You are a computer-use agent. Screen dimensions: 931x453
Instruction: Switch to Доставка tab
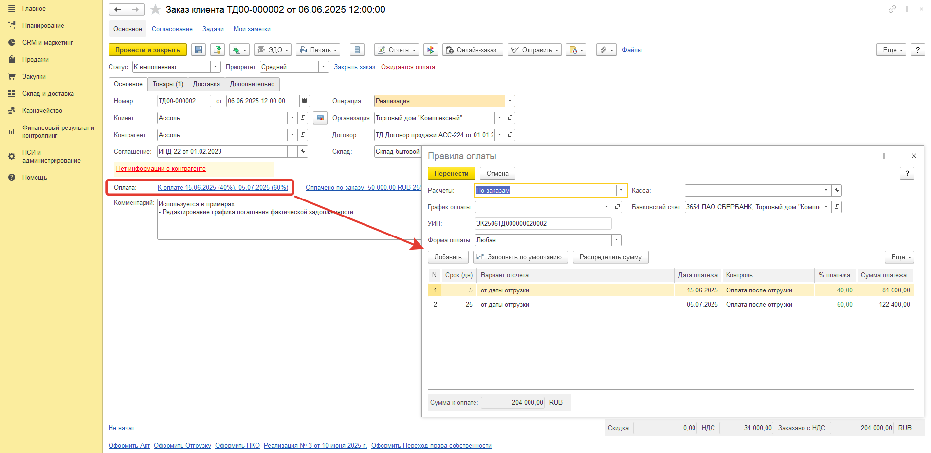pyautogui.click(x=206, y=84)
